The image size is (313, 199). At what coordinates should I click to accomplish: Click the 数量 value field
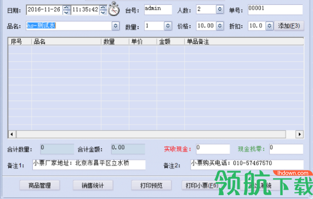pyautogui.click(x=154, y=26)
